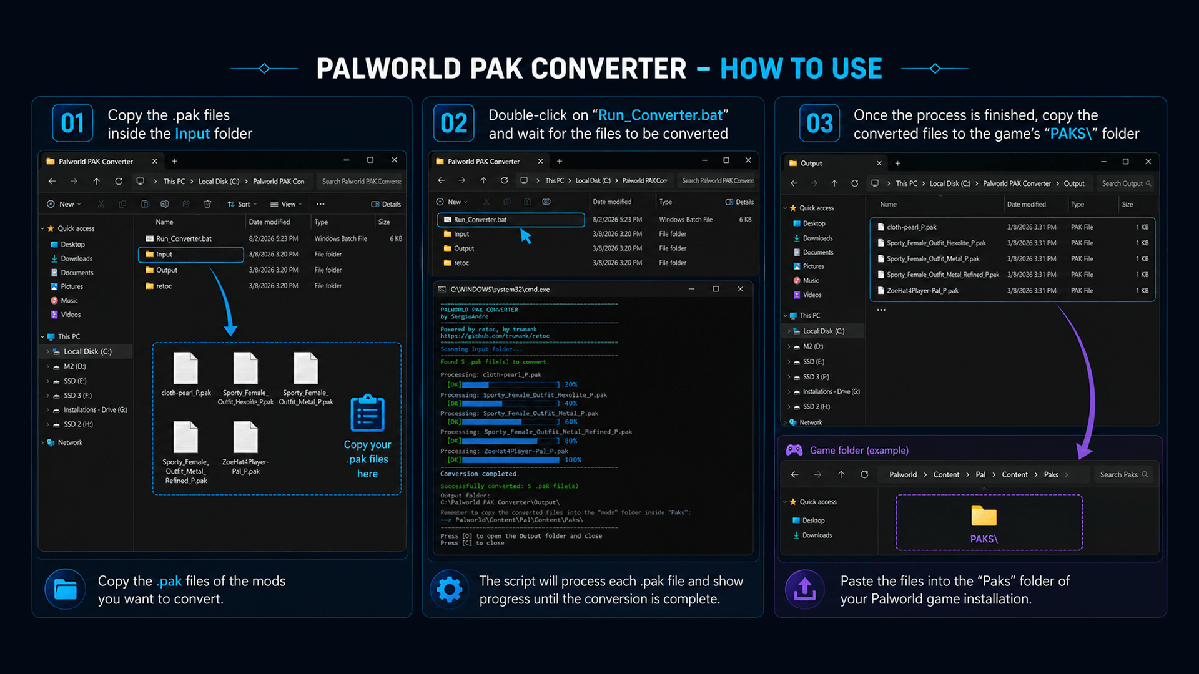1199x674 pixels.
Task: Collapse This PC in step 01 sidebar
Action: [x=42, y=337]
